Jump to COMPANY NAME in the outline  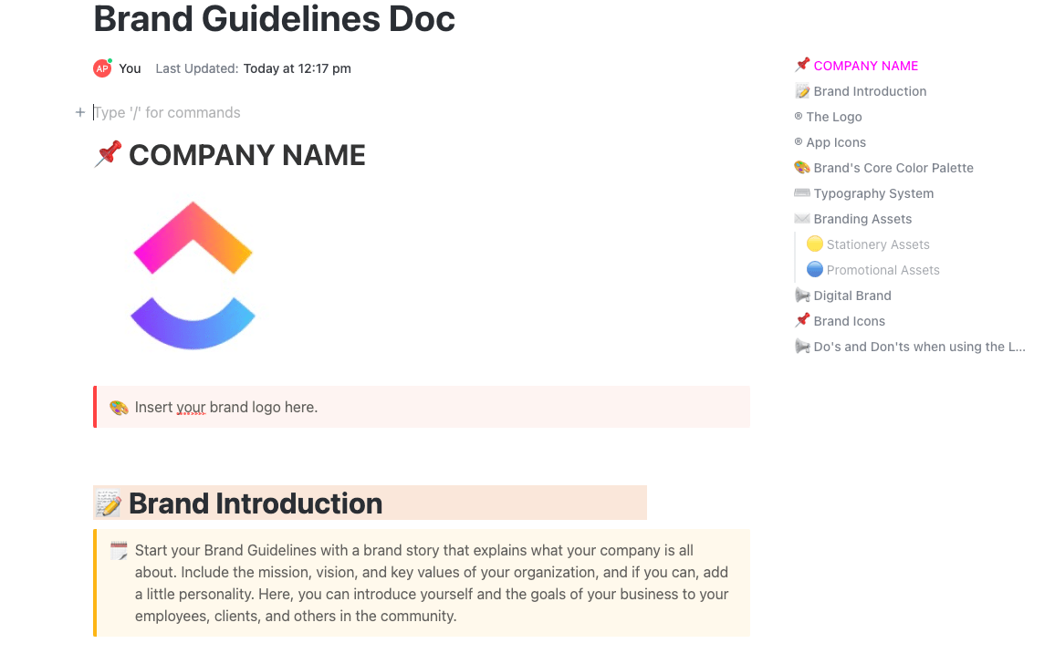pyautogui.click(x=865, y=66)
